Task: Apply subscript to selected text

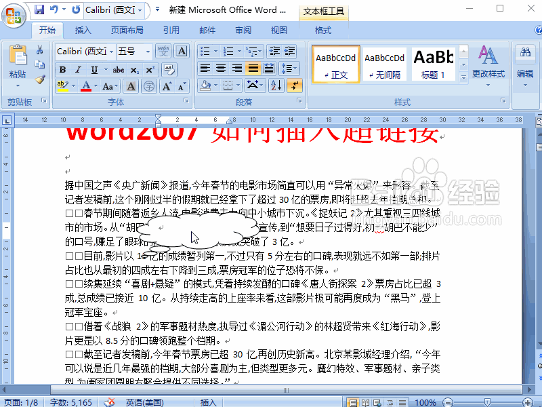Action: coord(134,71)
